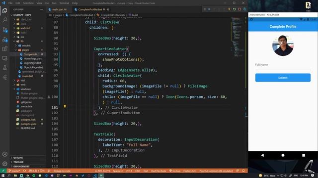Open the Selection menu
The width and height of the screenshot is (318, 178).
click(x=28, y=3)
